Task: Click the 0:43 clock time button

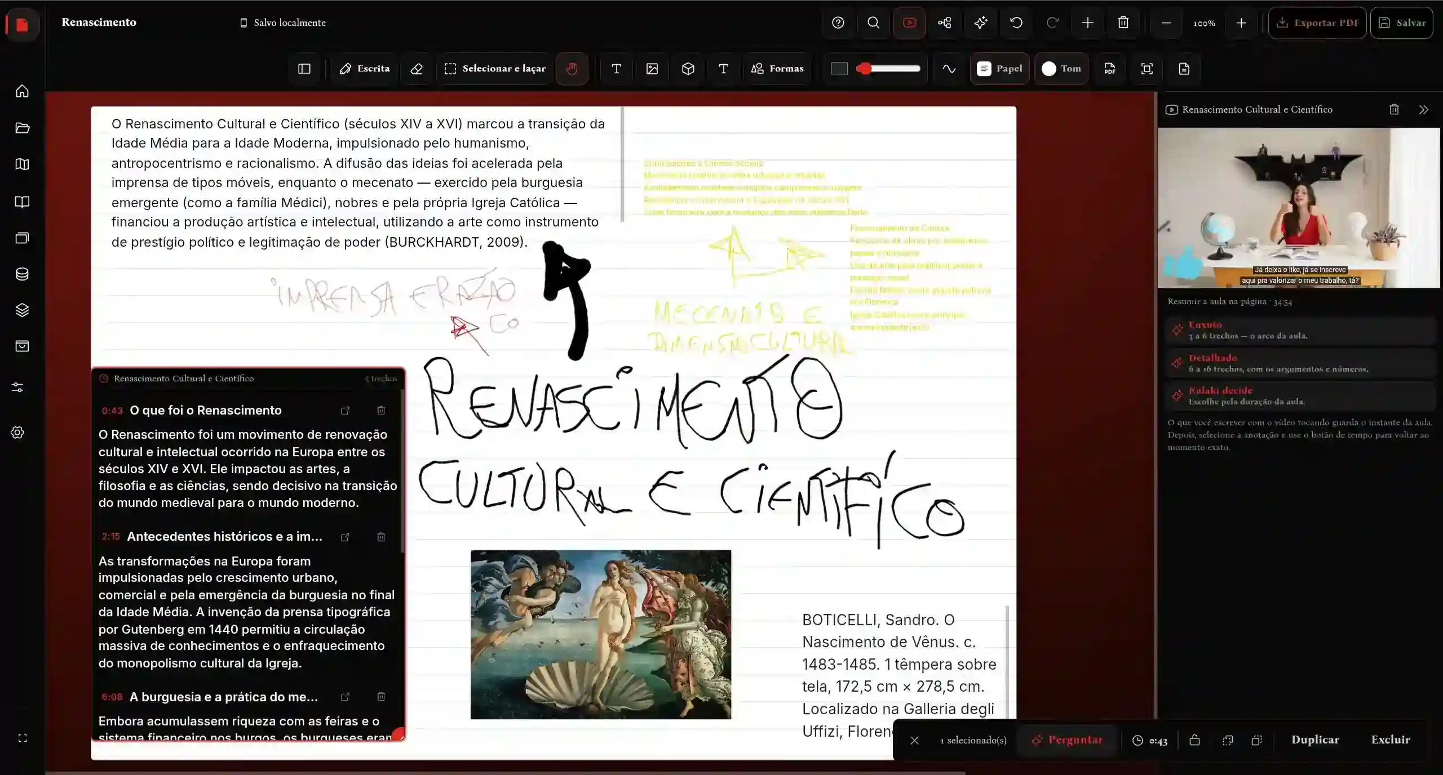Action: click(1149, 741)
